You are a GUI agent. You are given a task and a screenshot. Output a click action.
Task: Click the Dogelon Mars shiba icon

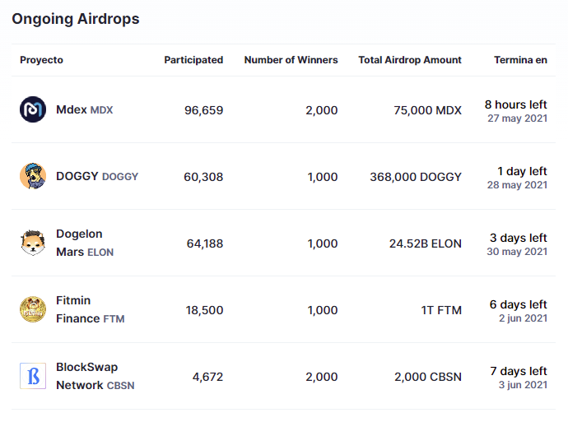(x=33, y=243)
